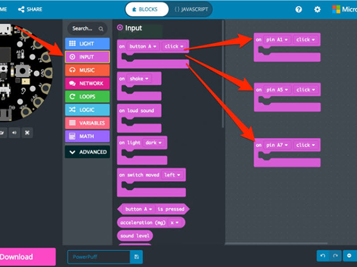The height and width of the screenshot is (267, 357).
Task: Click the PowerPuff project name field
Action: 98,257
